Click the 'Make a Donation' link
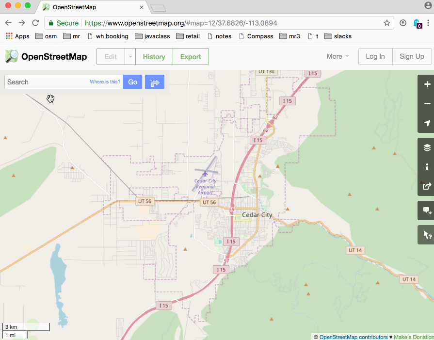This screenshot has width=434, height=340. [414, 337]
